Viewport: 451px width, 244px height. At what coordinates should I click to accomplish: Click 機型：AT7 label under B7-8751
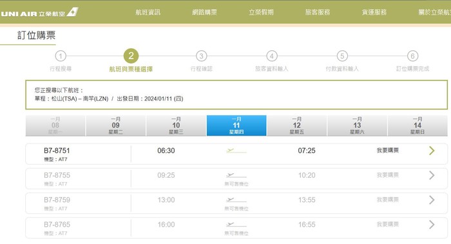(55, 159)
